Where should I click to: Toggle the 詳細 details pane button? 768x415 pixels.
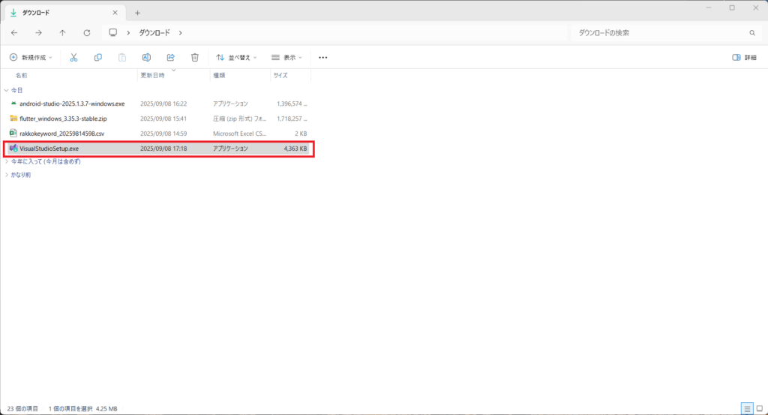[744, 57]
